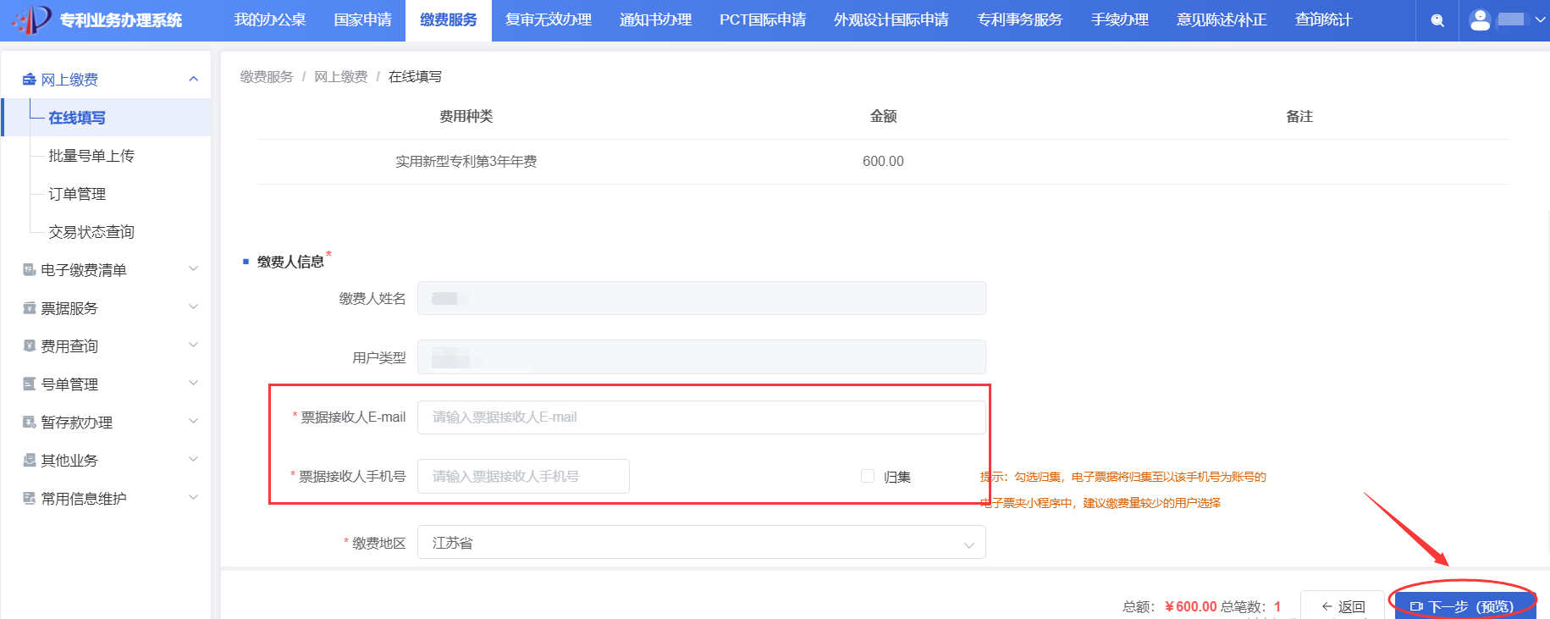Click the 用户类型 field

(x=701, y=356)
